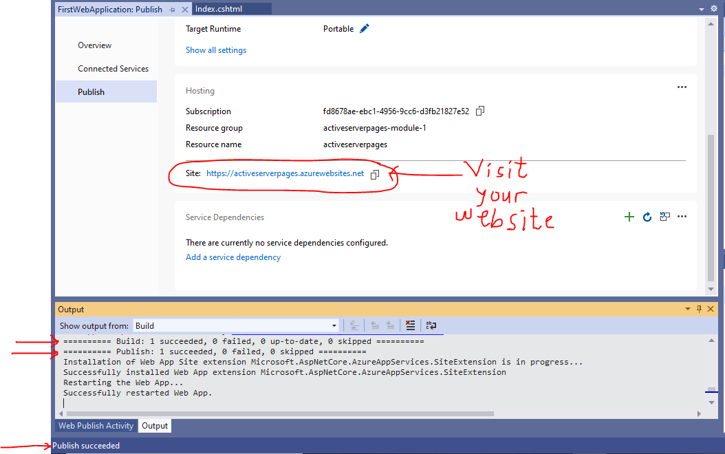Click the Output horizontal scroll left arrow
This screenshot has height=454, width=725.
click(x=61, y=414)
